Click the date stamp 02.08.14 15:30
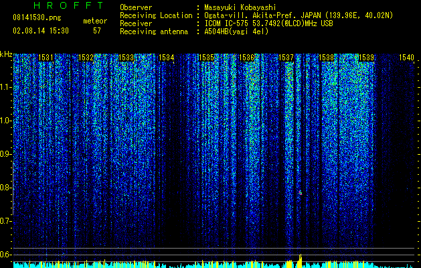421x268 pixels. (41, 31)
